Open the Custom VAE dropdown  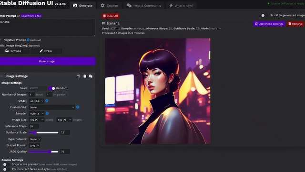52,107
